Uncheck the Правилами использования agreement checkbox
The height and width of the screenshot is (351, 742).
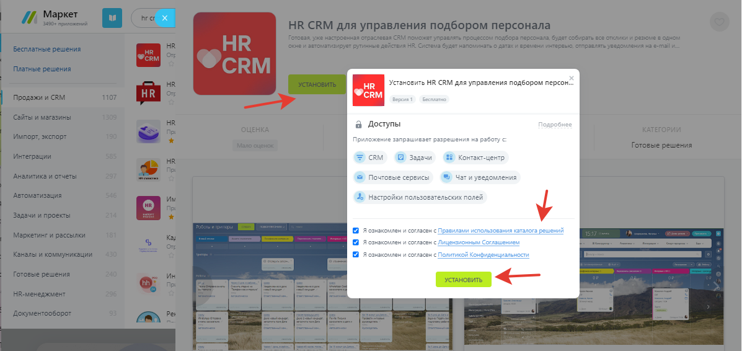356,231
